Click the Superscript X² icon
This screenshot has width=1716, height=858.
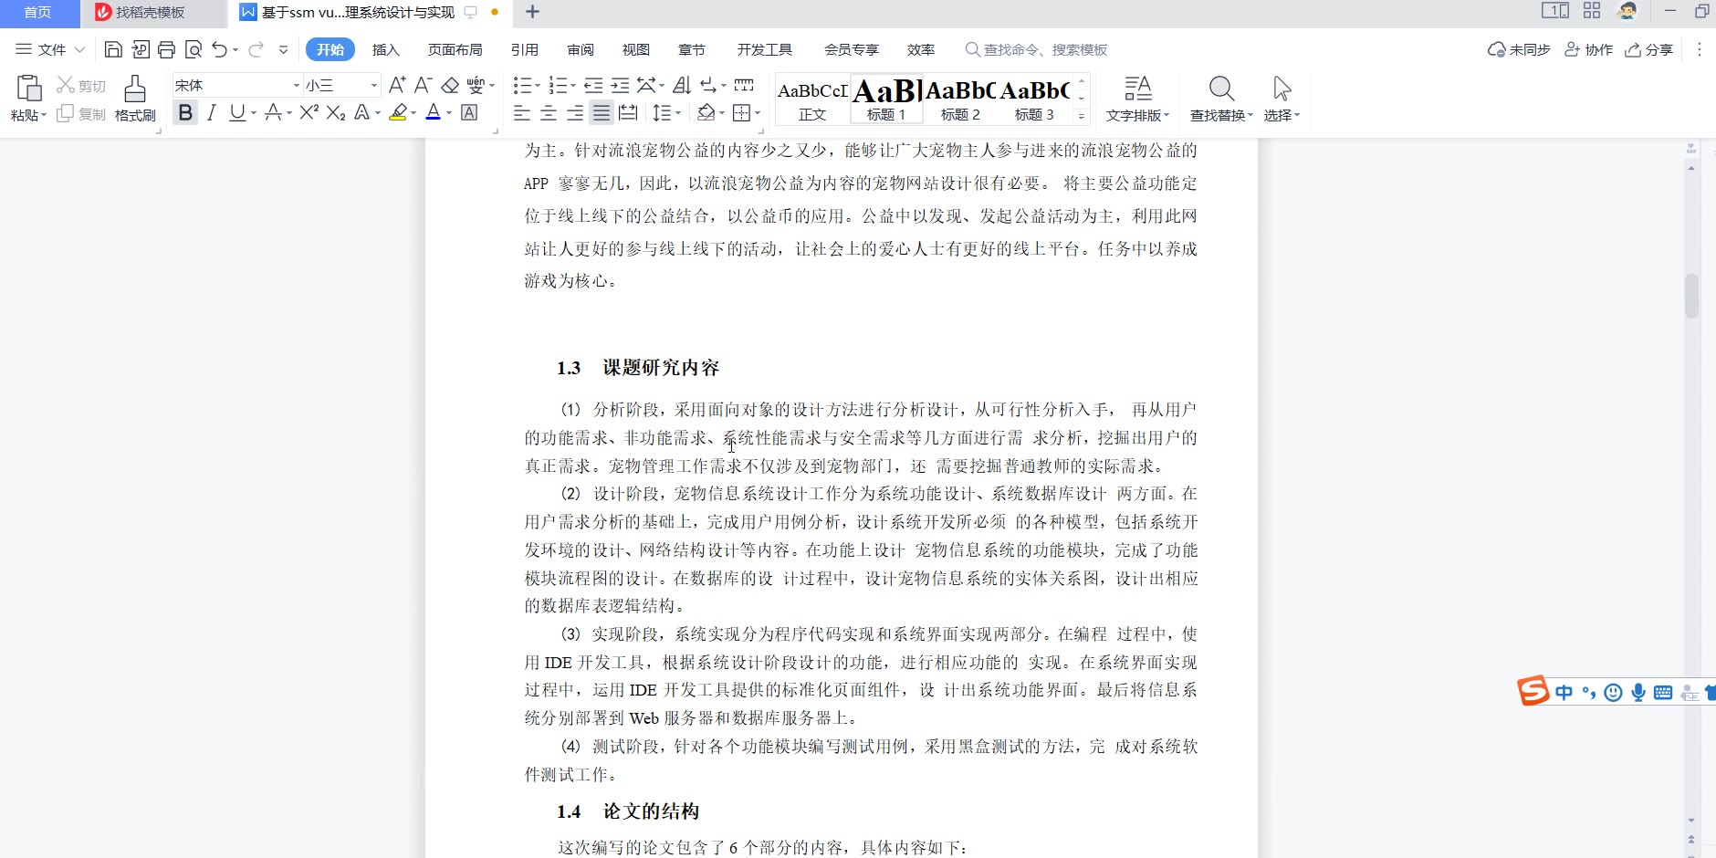tap(309, 112)
